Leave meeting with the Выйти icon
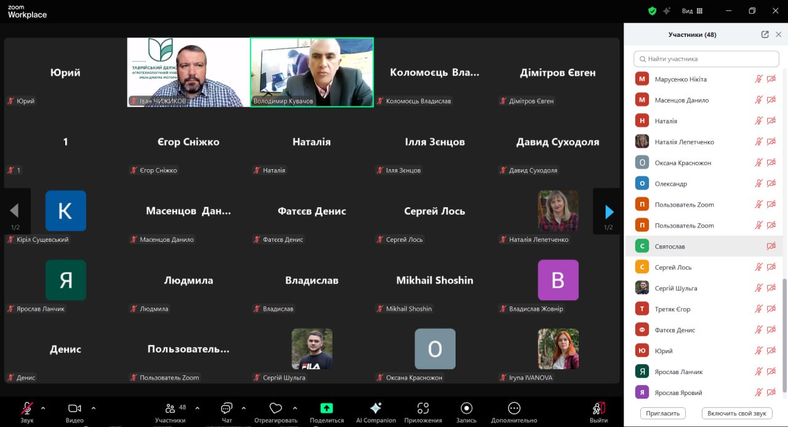The height and width of the screenshot is (427, 788). click(598, 408)
